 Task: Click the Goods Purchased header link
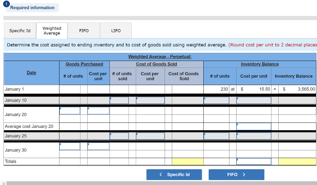[84, 64]
